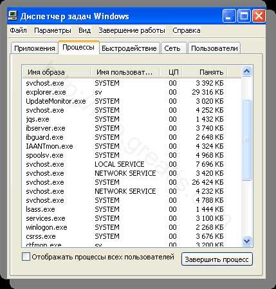Open the Справка menu
The height and width of the screenshot is (289, 276).
point(187,30)
